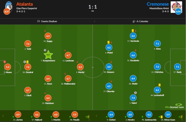Click the Gewiss Stadium label
The width and height of the screenshot is (186, 122).
pyautogui.click(x=49, y=21)
